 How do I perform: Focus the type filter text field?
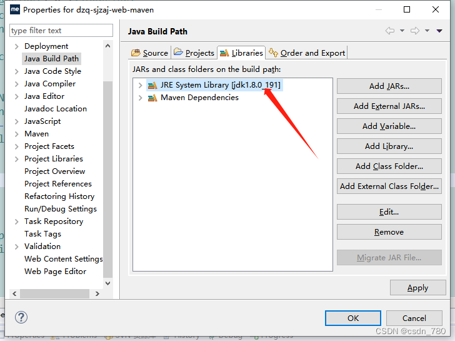[x=61, y=31]
